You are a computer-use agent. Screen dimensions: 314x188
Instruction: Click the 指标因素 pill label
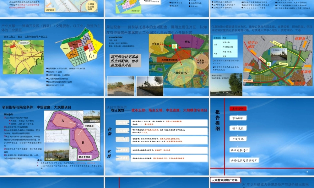[x=122, y=123]
